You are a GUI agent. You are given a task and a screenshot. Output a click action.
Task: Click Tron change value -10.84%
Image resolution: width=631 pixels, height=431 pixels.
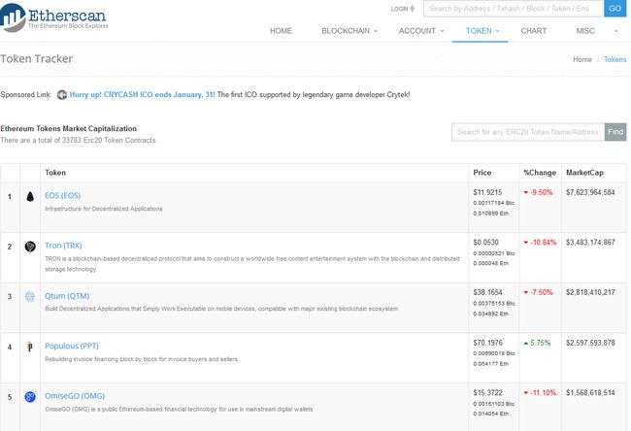[540, 243]
